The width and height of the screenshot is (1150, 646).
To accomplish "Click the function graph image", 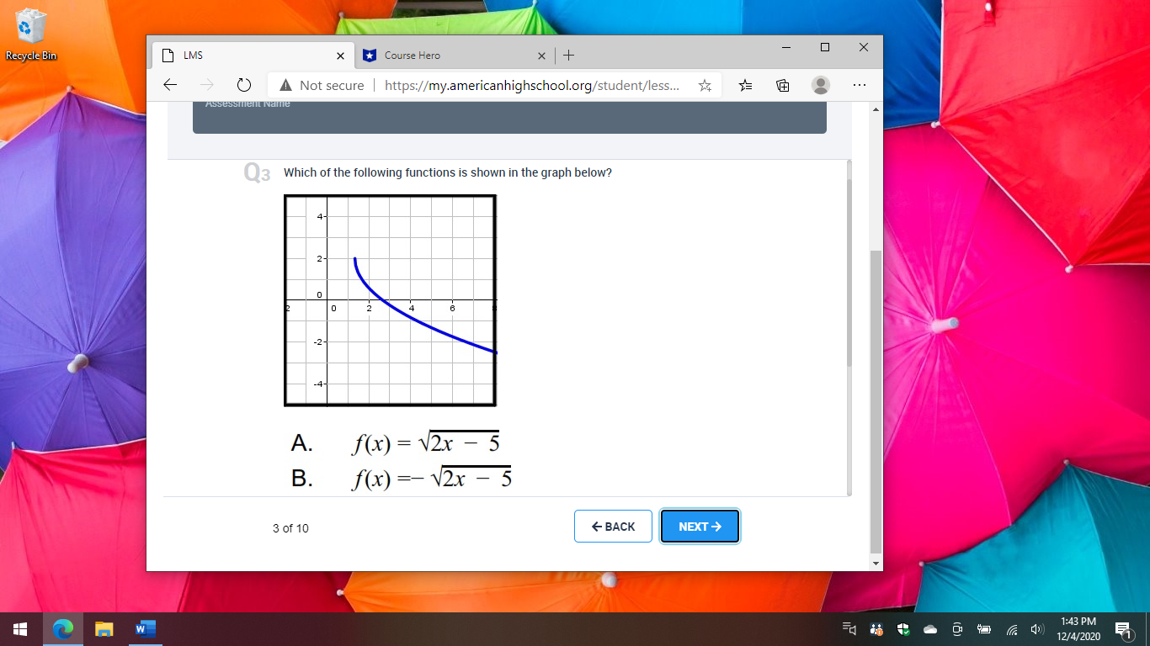I will (x=391, y=300).
